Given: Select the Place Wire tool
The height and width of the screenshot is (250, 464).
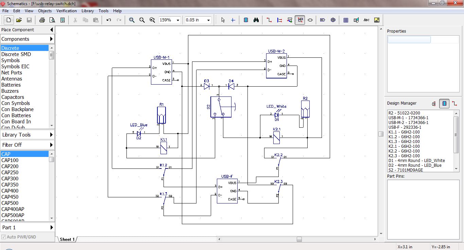Looking at the screenshot, I should [x=269, y=20].
